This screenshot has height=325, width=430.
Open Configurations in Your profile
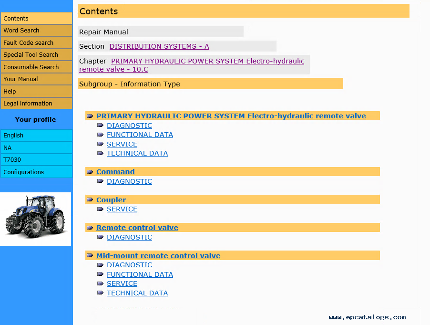pos(36,172)
